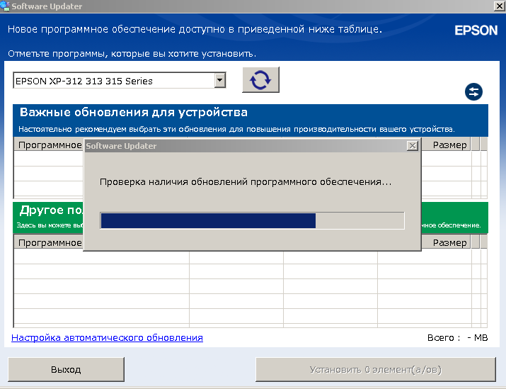Click the EPSON logo
Image resolution: width=506 pixels, height=389 pixels.
click(x=476, y=30)
